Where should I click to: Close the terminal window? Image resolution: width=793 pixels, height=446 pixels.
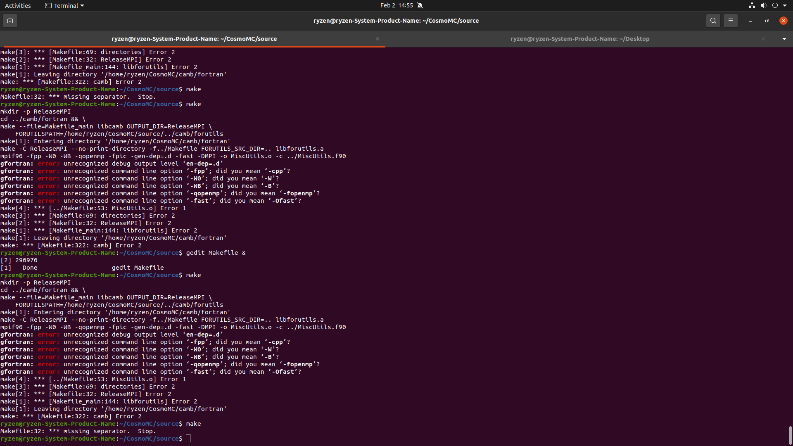point(783,21)
